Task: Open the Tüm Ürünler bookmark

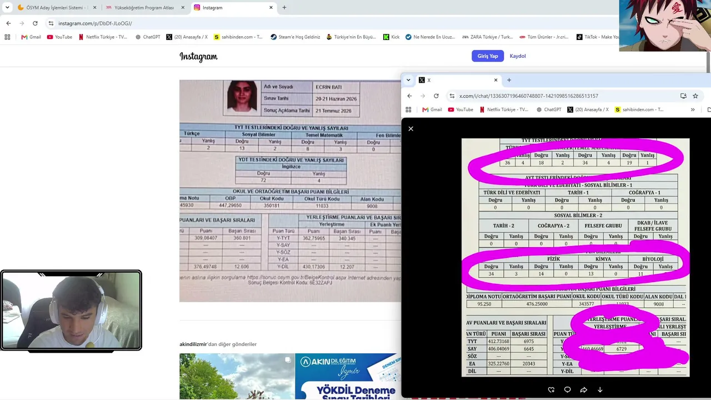Action: pos(544,37)
